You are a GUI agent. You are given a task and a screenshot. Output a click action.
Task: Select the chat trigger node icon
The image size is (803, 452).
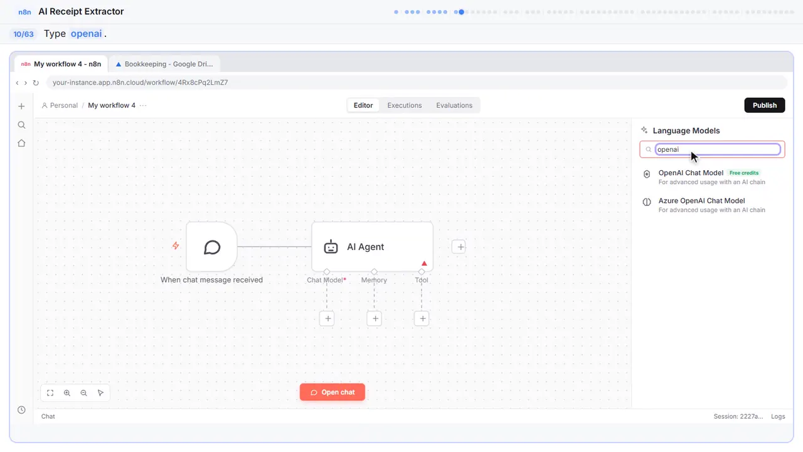pyautogui.click(x=212, y=247)
